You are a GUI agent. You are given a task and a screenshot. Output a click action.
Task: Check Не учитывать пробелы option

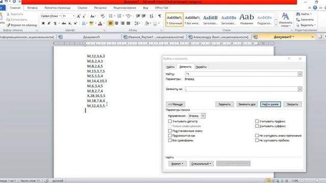[x=257, y=140]
